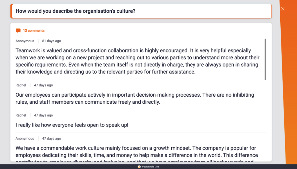Click the Anonymous author of the teamwork comment

(x=25, y=41)
